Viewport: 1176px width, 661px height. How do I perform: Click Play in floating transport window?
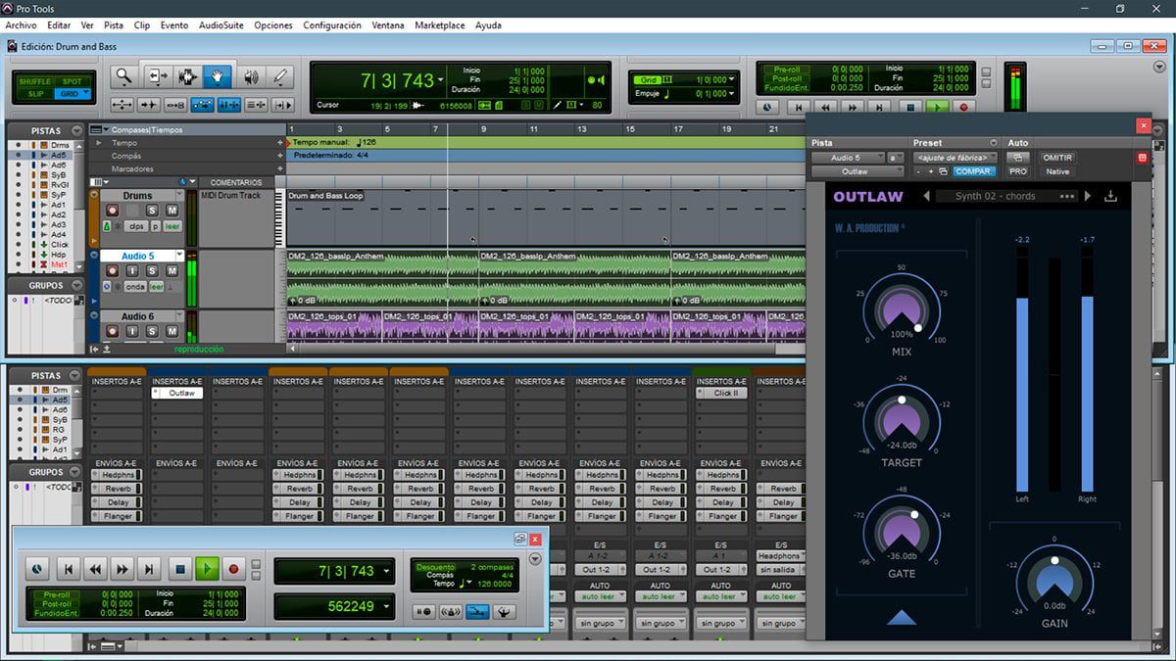(x=207, y=568)
